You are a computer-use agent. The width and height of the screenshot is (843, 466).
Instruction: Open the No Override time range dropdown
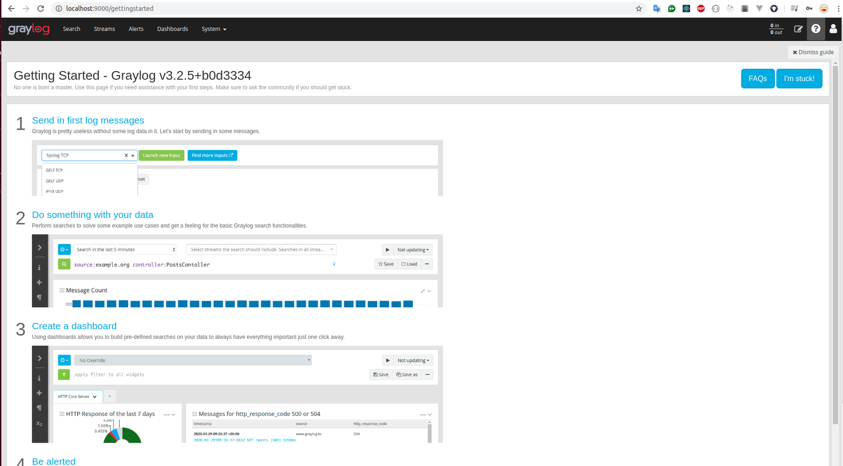(193, 360)
